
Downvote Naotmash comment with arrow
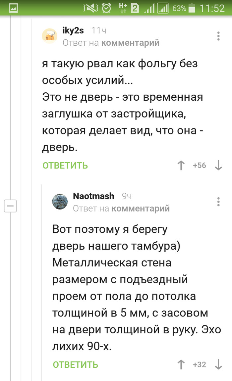click(218, 365)
